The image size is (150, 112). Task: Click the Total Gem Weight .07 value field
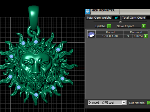116,18
